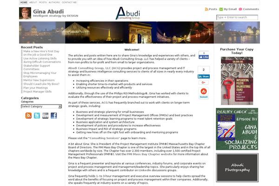This screenshot has width=279, height=186.
Task: Open the Posts RSS feed icon
Action: 206,9
